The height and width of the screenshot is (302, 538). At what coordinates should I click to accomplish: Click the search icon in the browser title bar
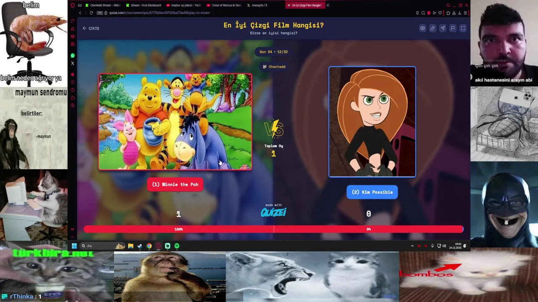(448, 5)
